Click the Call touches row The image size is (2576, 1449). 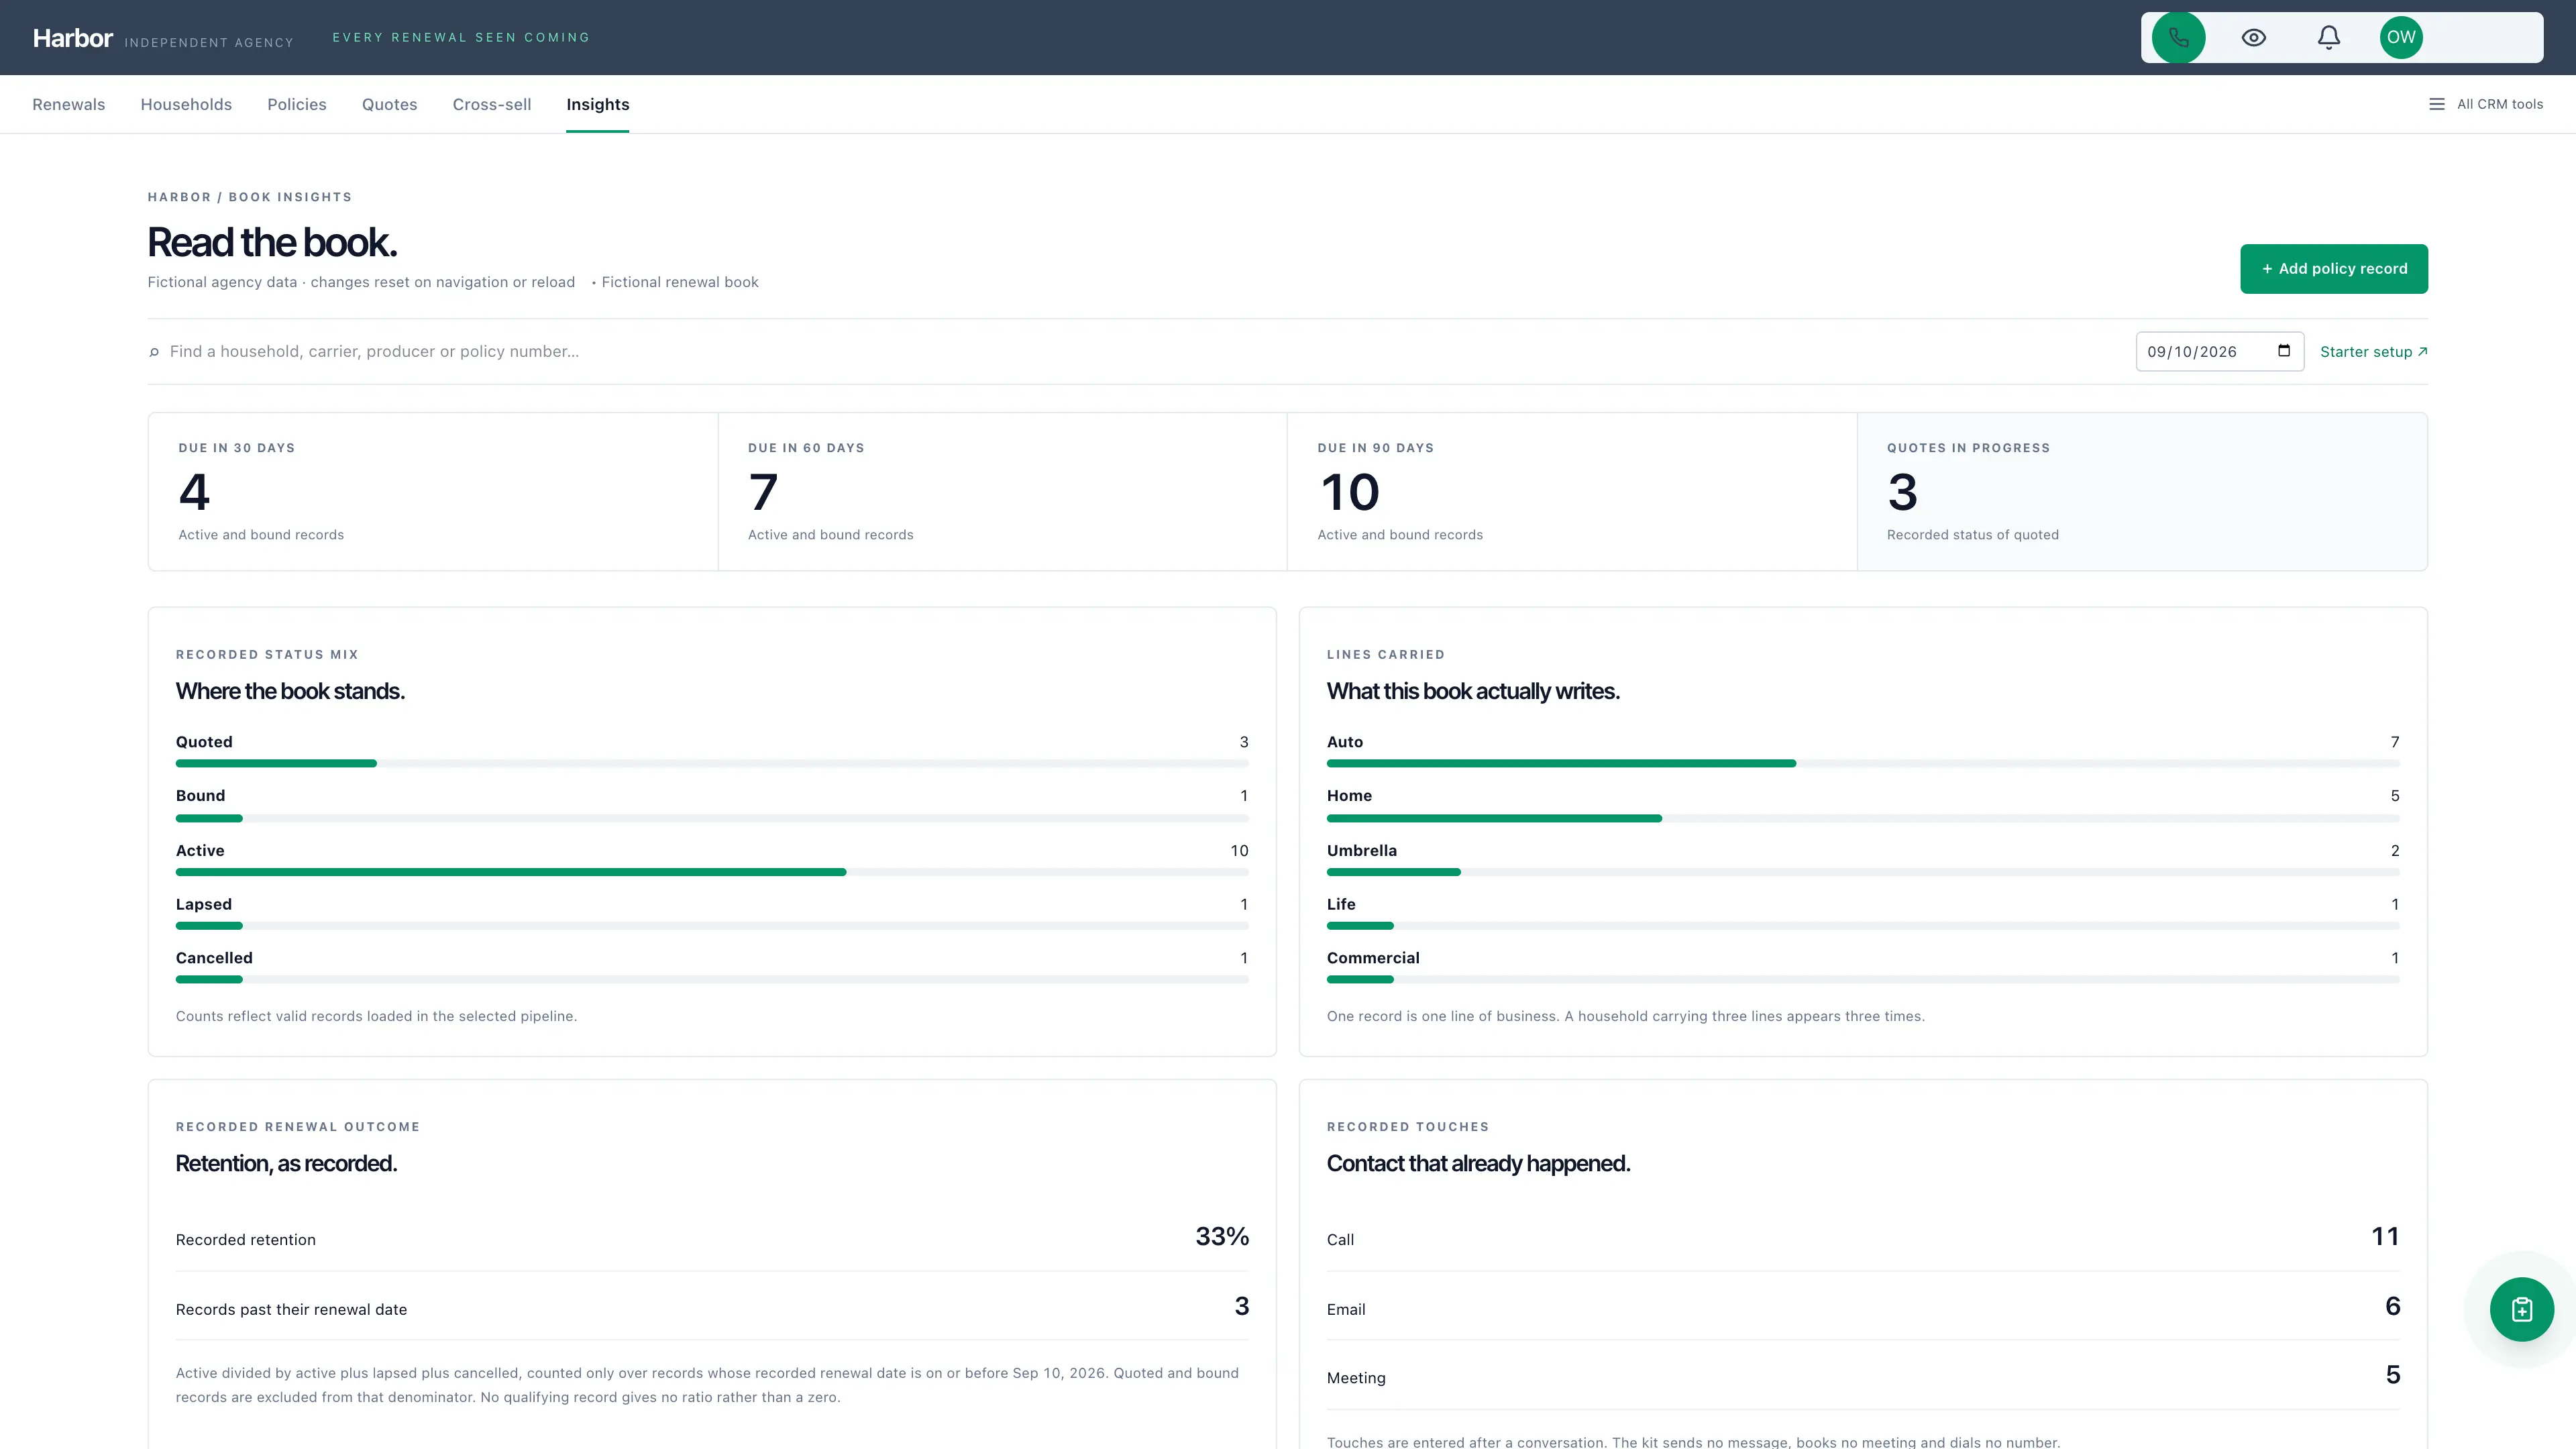pos(1862,1238)
